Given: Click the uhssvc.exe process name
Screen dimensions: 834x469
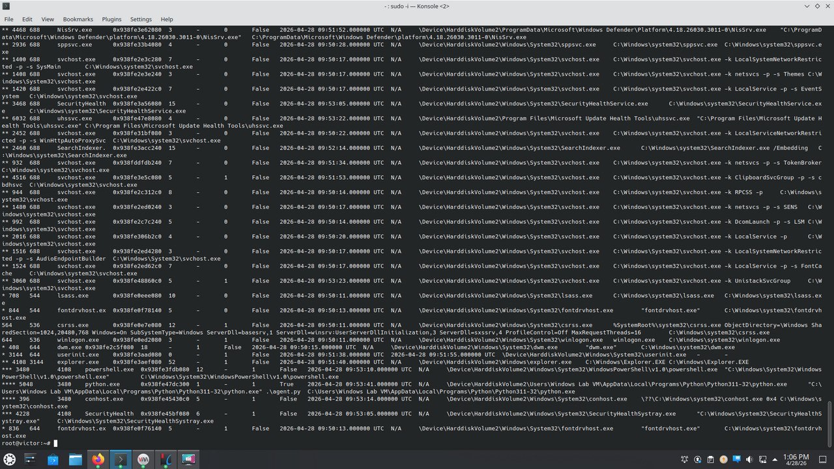Looking at the screenshot, I should click(75, 119).
